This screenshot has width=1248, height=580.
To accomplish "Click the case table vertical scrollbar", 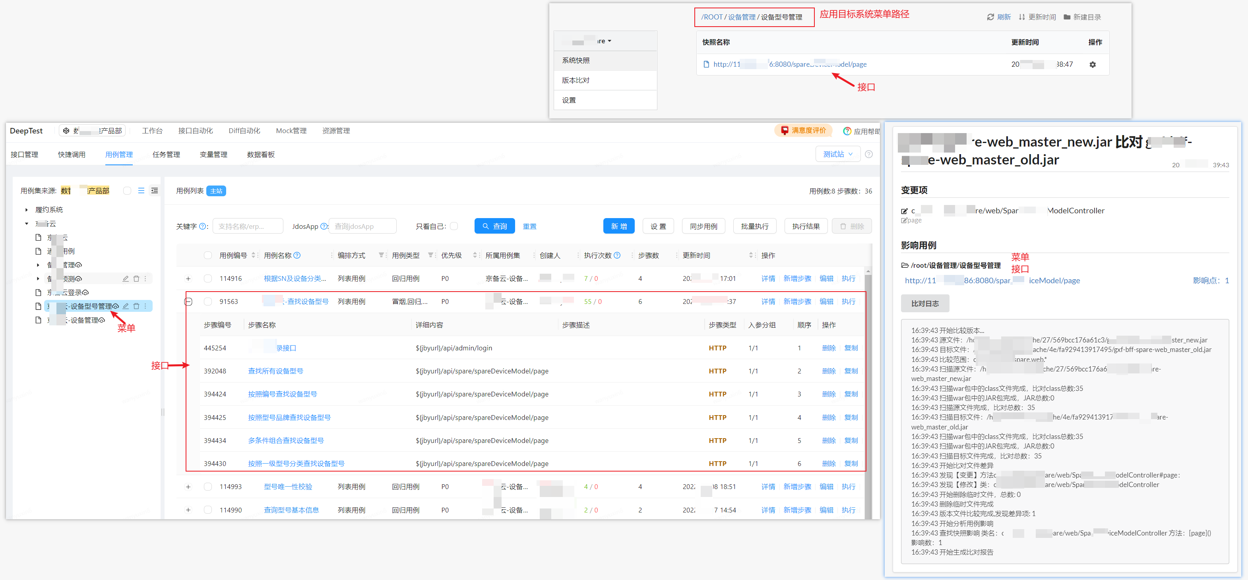I will [x=868, y=392].
